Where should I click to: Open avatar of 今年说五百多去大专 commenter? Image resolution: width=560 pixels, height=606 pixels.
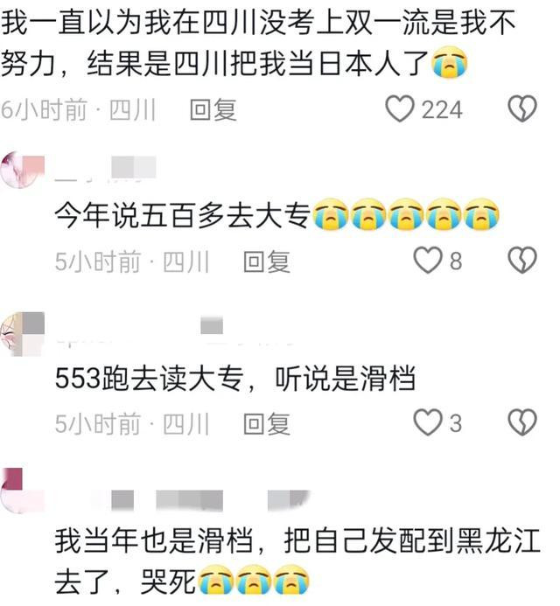[23, 171]
